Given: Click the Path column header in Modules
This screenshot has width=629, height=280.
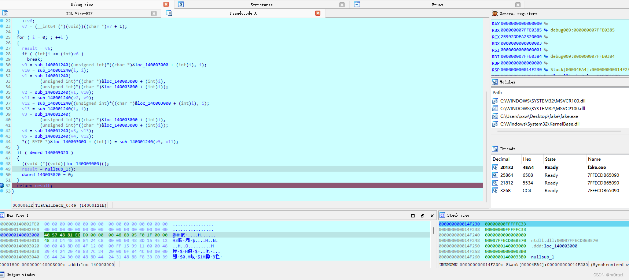Looking at the screenshot, I should pos(497,93).
